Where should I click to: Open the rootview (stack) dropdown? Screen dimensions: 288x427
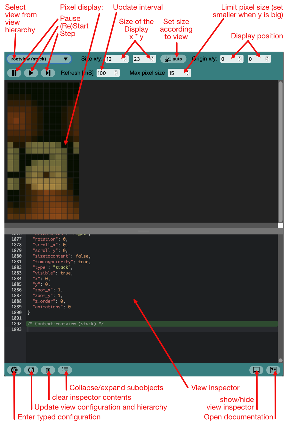[39, 59]
